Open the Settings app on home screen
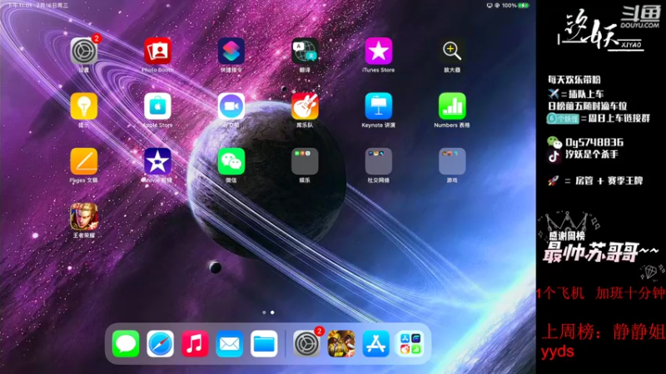Screen dimensions: 666x374 [x=84, y=51]
